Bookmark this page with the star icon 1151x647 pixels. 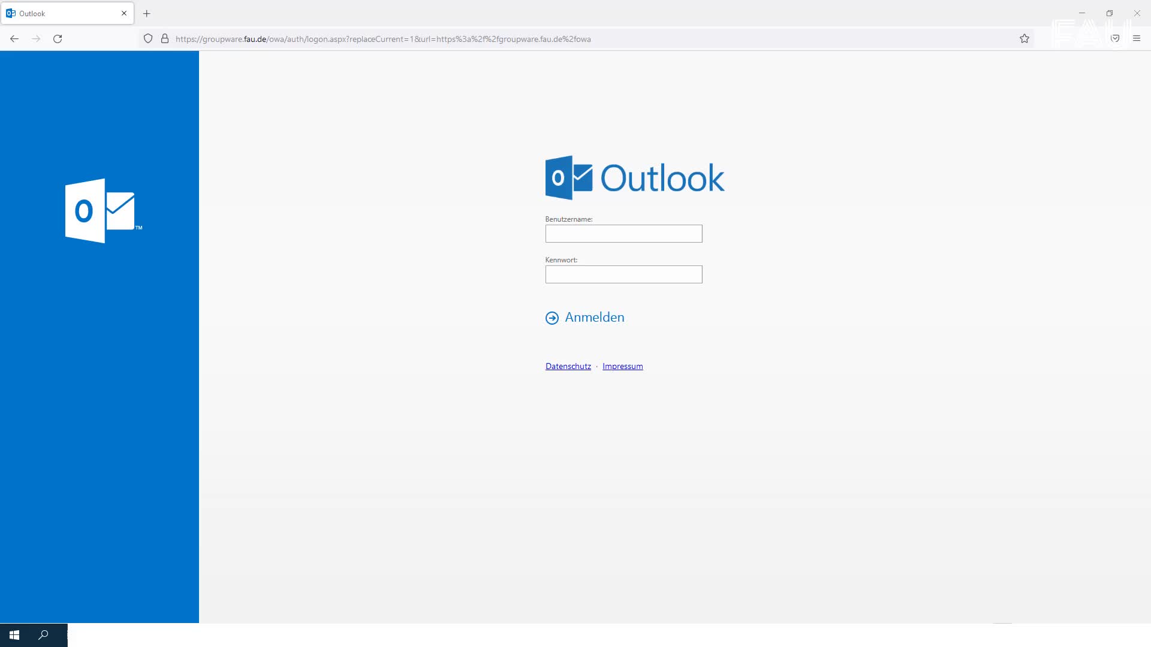[x=1025, y=39]
